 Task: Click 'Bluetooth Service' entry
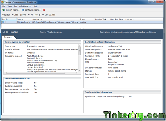(34, 58)
